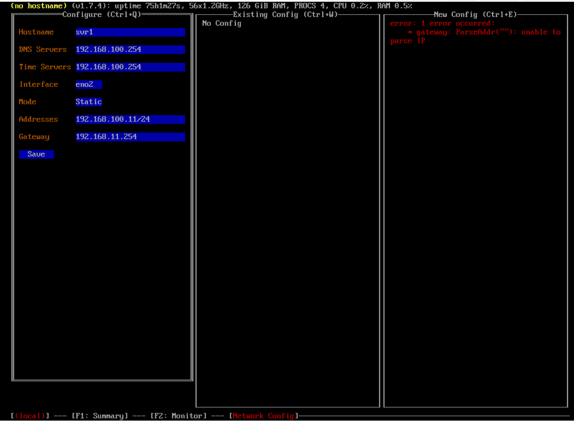Click the Hostname label
This screenshot has height=421, width=574.
click(36, 32)
